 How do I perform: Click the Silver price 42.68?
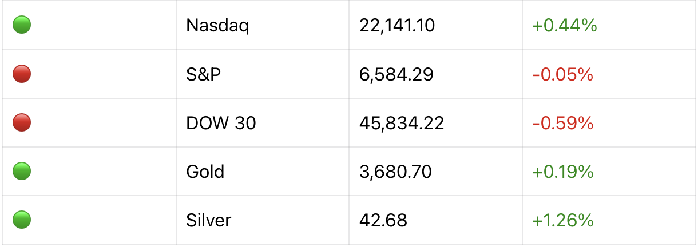click(383, 220)
